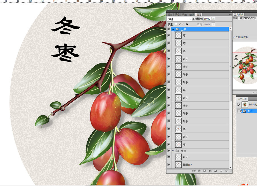Select layer named 图层107
The height and width of the screenshot is (186, 257).
[x=187, y=165]
